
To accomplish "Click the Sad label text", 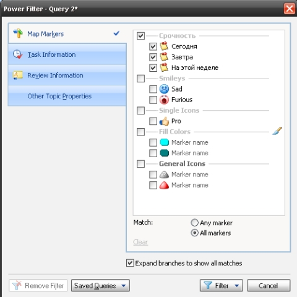I will pyautogui.click(x=177, y=89).
